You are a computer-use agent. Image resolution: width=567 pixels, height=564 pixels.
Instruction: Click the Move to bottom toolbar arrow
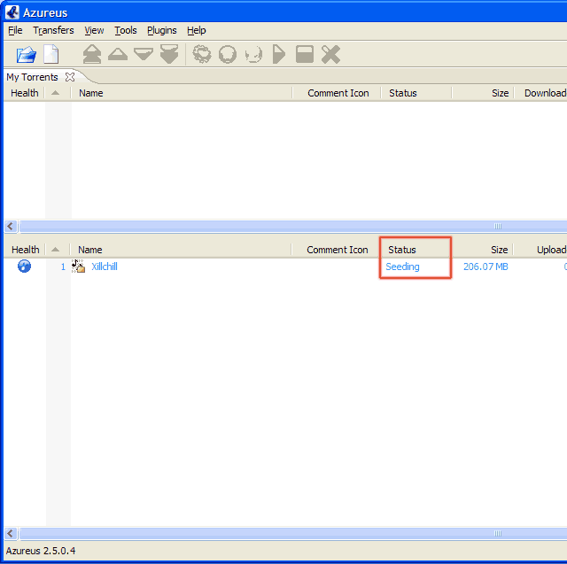pos(169,54)
